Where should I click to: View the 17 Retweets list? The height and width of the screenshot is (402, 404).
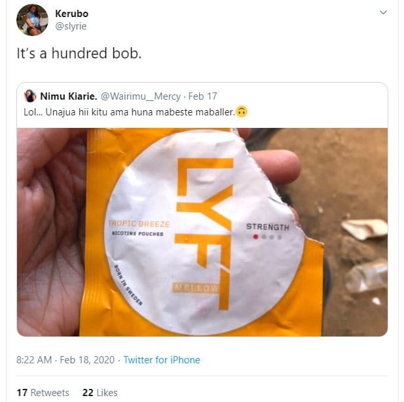tap(43, 393)
